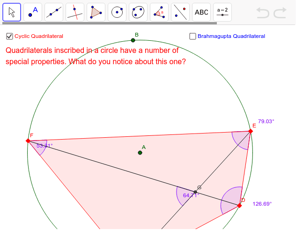Click the horizontal toolbar scrollbar
This screenshot has width=296, height=230.
110,23
